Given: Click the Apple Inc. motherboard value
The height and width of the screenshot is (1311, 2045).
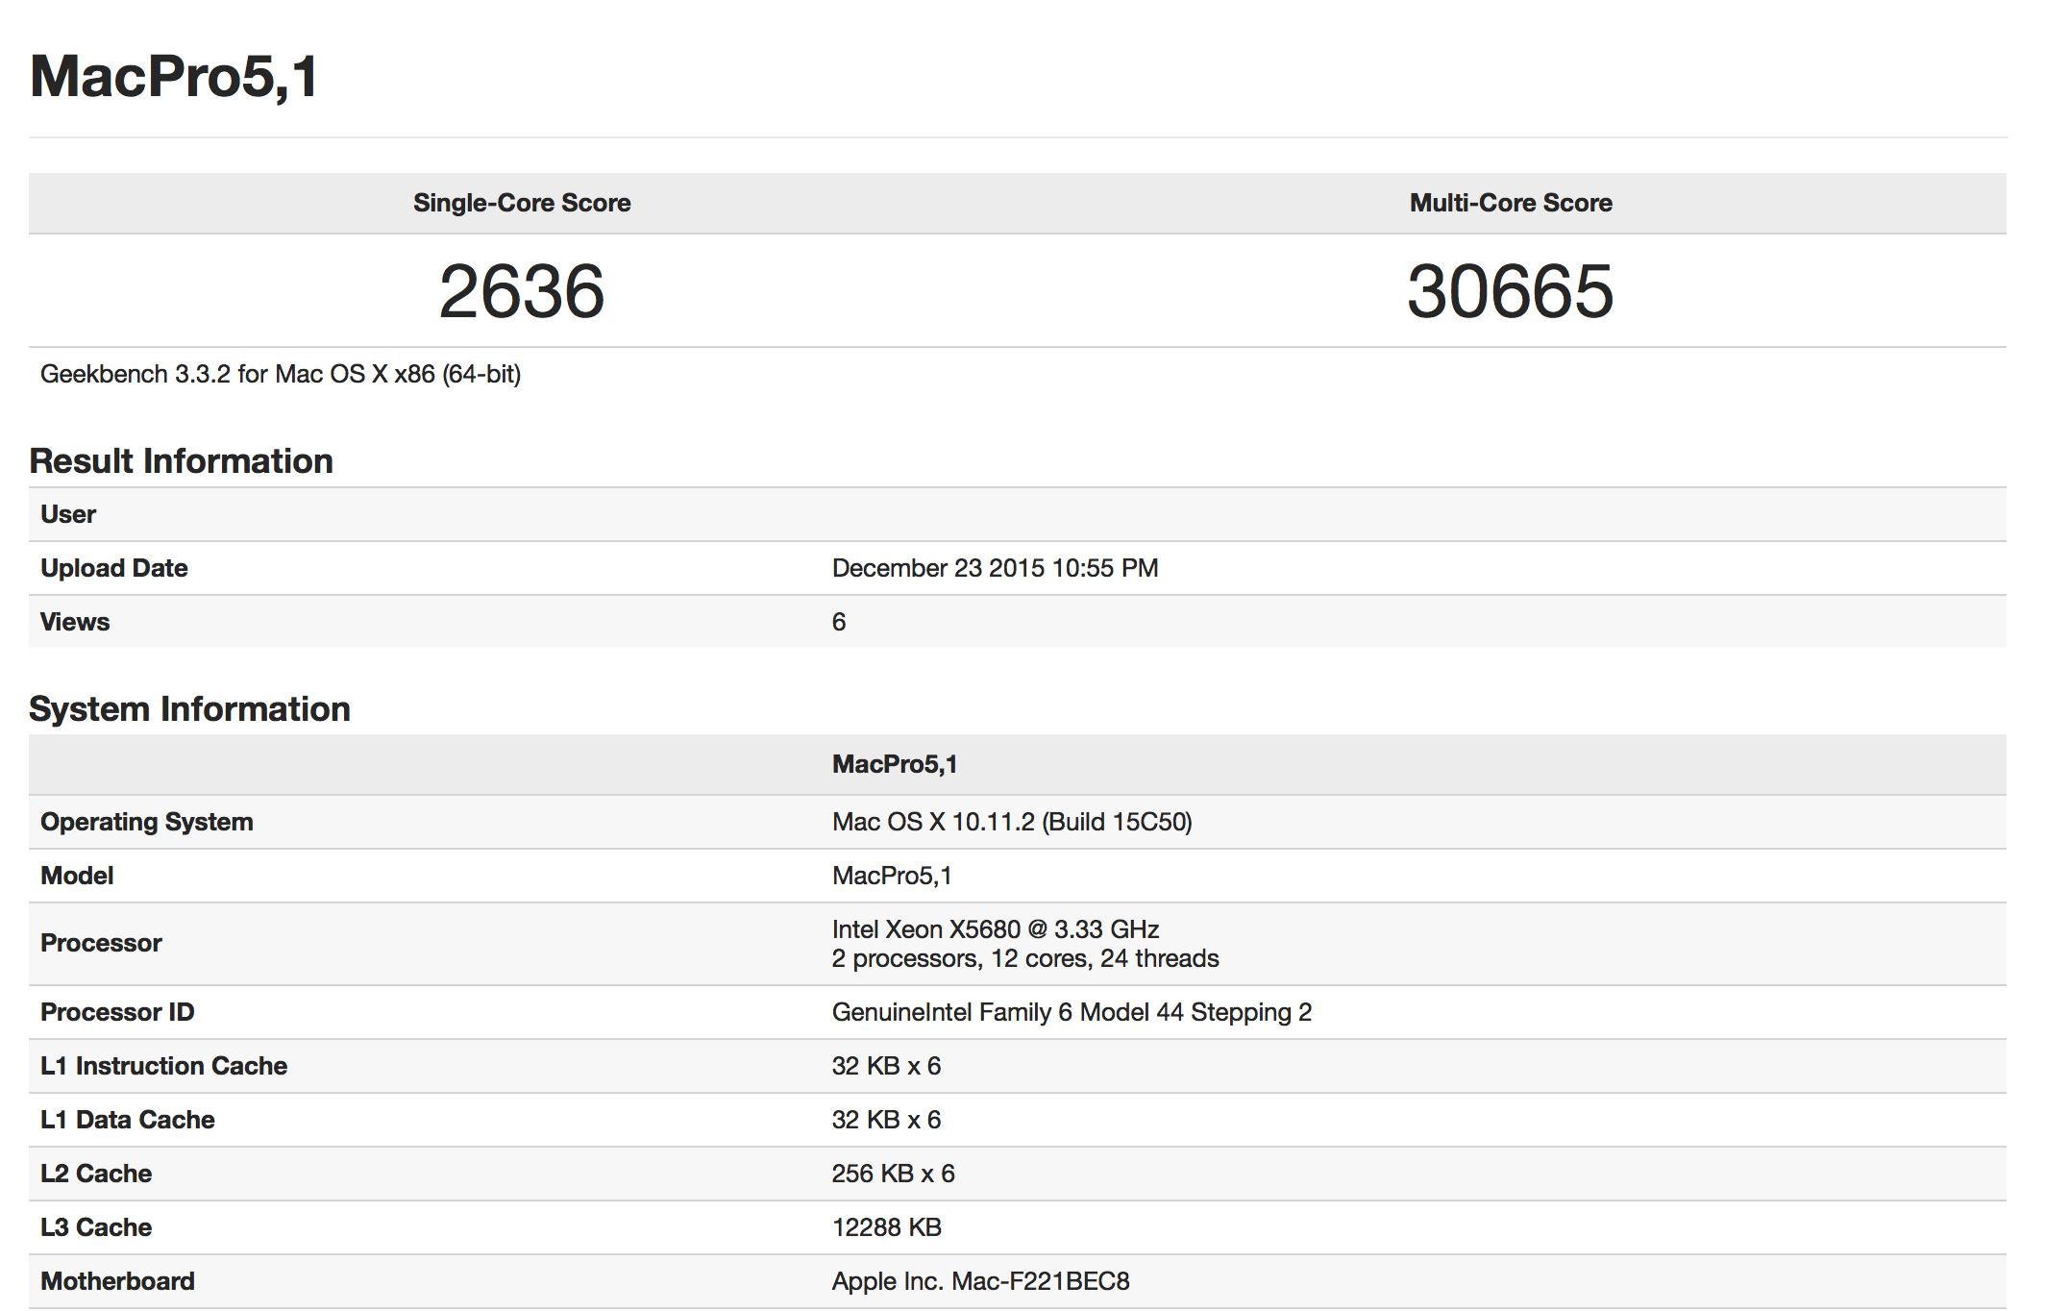Looking at the screenshot, I should (980, 1281).
